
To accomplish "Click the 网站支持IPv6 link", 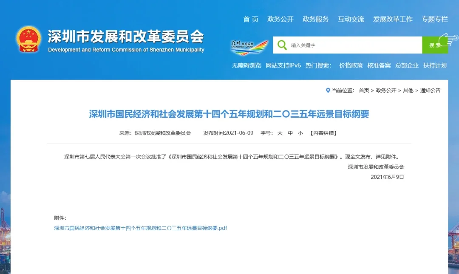I will [283, 65].
